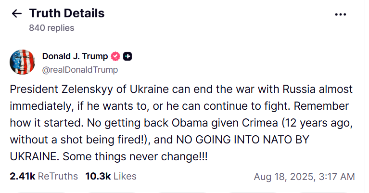Click the parenthetical 12 years ago text
This screenshot has width=369, height=193.
click(x=317, y=123)
